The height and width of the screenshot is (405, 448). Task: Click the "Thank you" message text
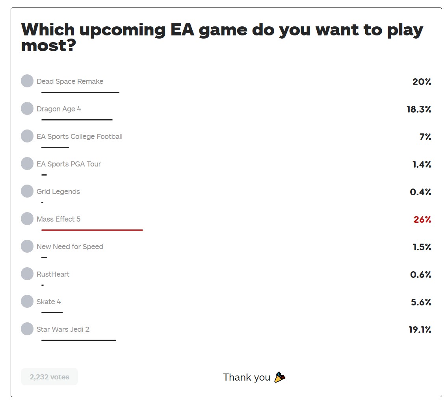[246, 377]
